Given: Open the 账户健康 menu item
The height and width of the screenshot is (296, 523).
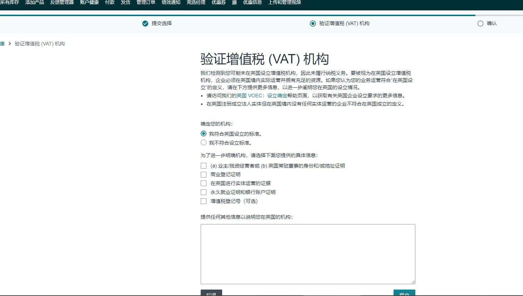Looking at the screenshot, I should 89,3.
